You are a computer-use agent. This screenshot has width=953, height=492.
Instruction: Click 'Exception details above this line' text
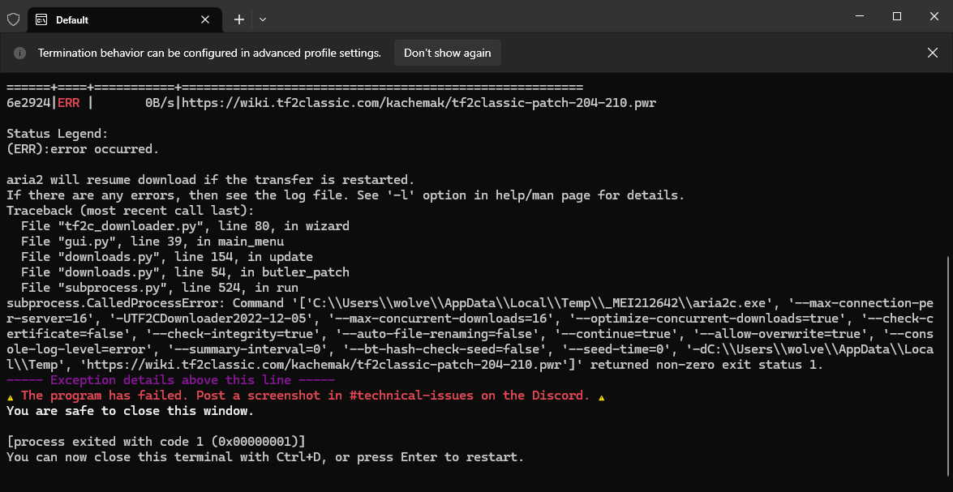171,380
